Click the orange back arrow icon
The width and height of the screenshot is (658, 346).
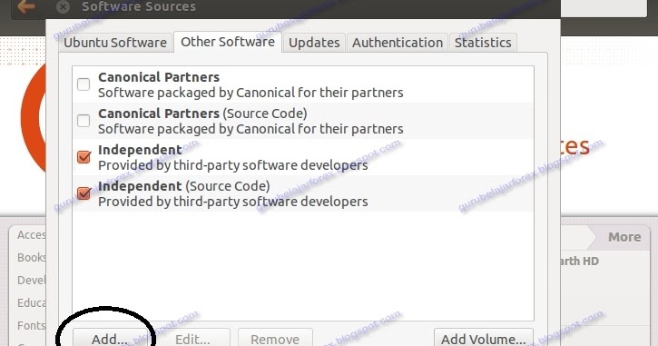coord(26,6)
